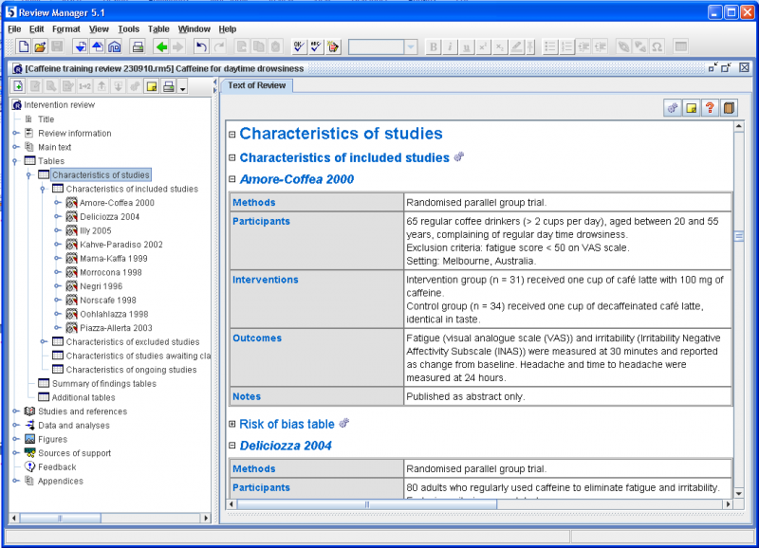Click the Undo arrow in the main toolbar
759x548 pixels.
[x=201, y=46]
